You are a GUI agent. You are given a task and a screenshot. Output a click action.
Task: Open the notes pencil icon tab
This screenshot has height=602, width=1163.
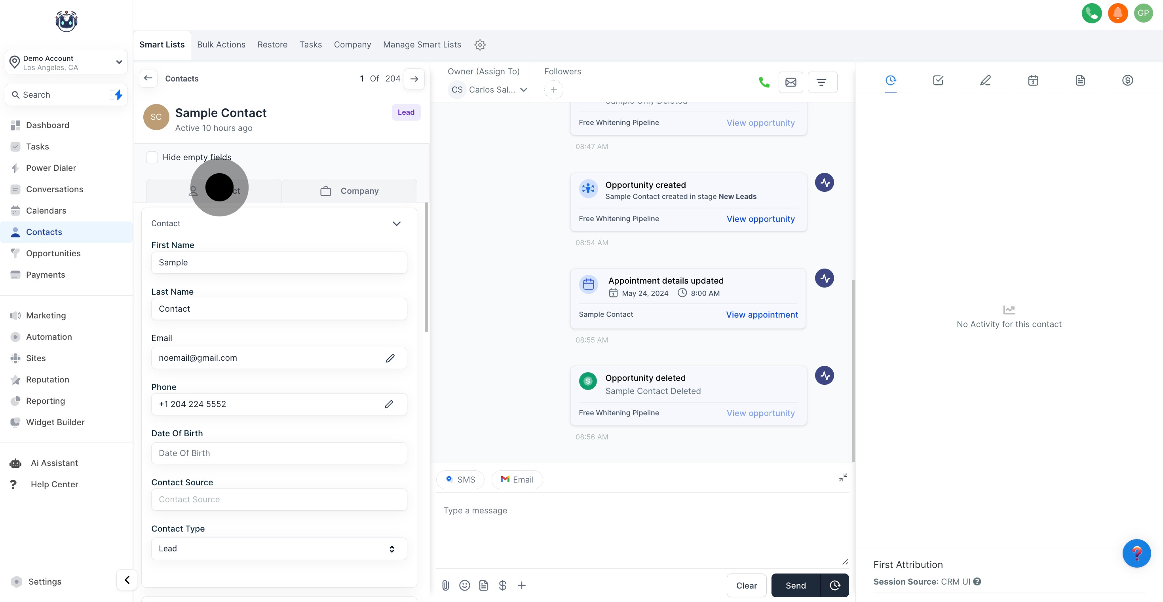(x=985, y=80)
